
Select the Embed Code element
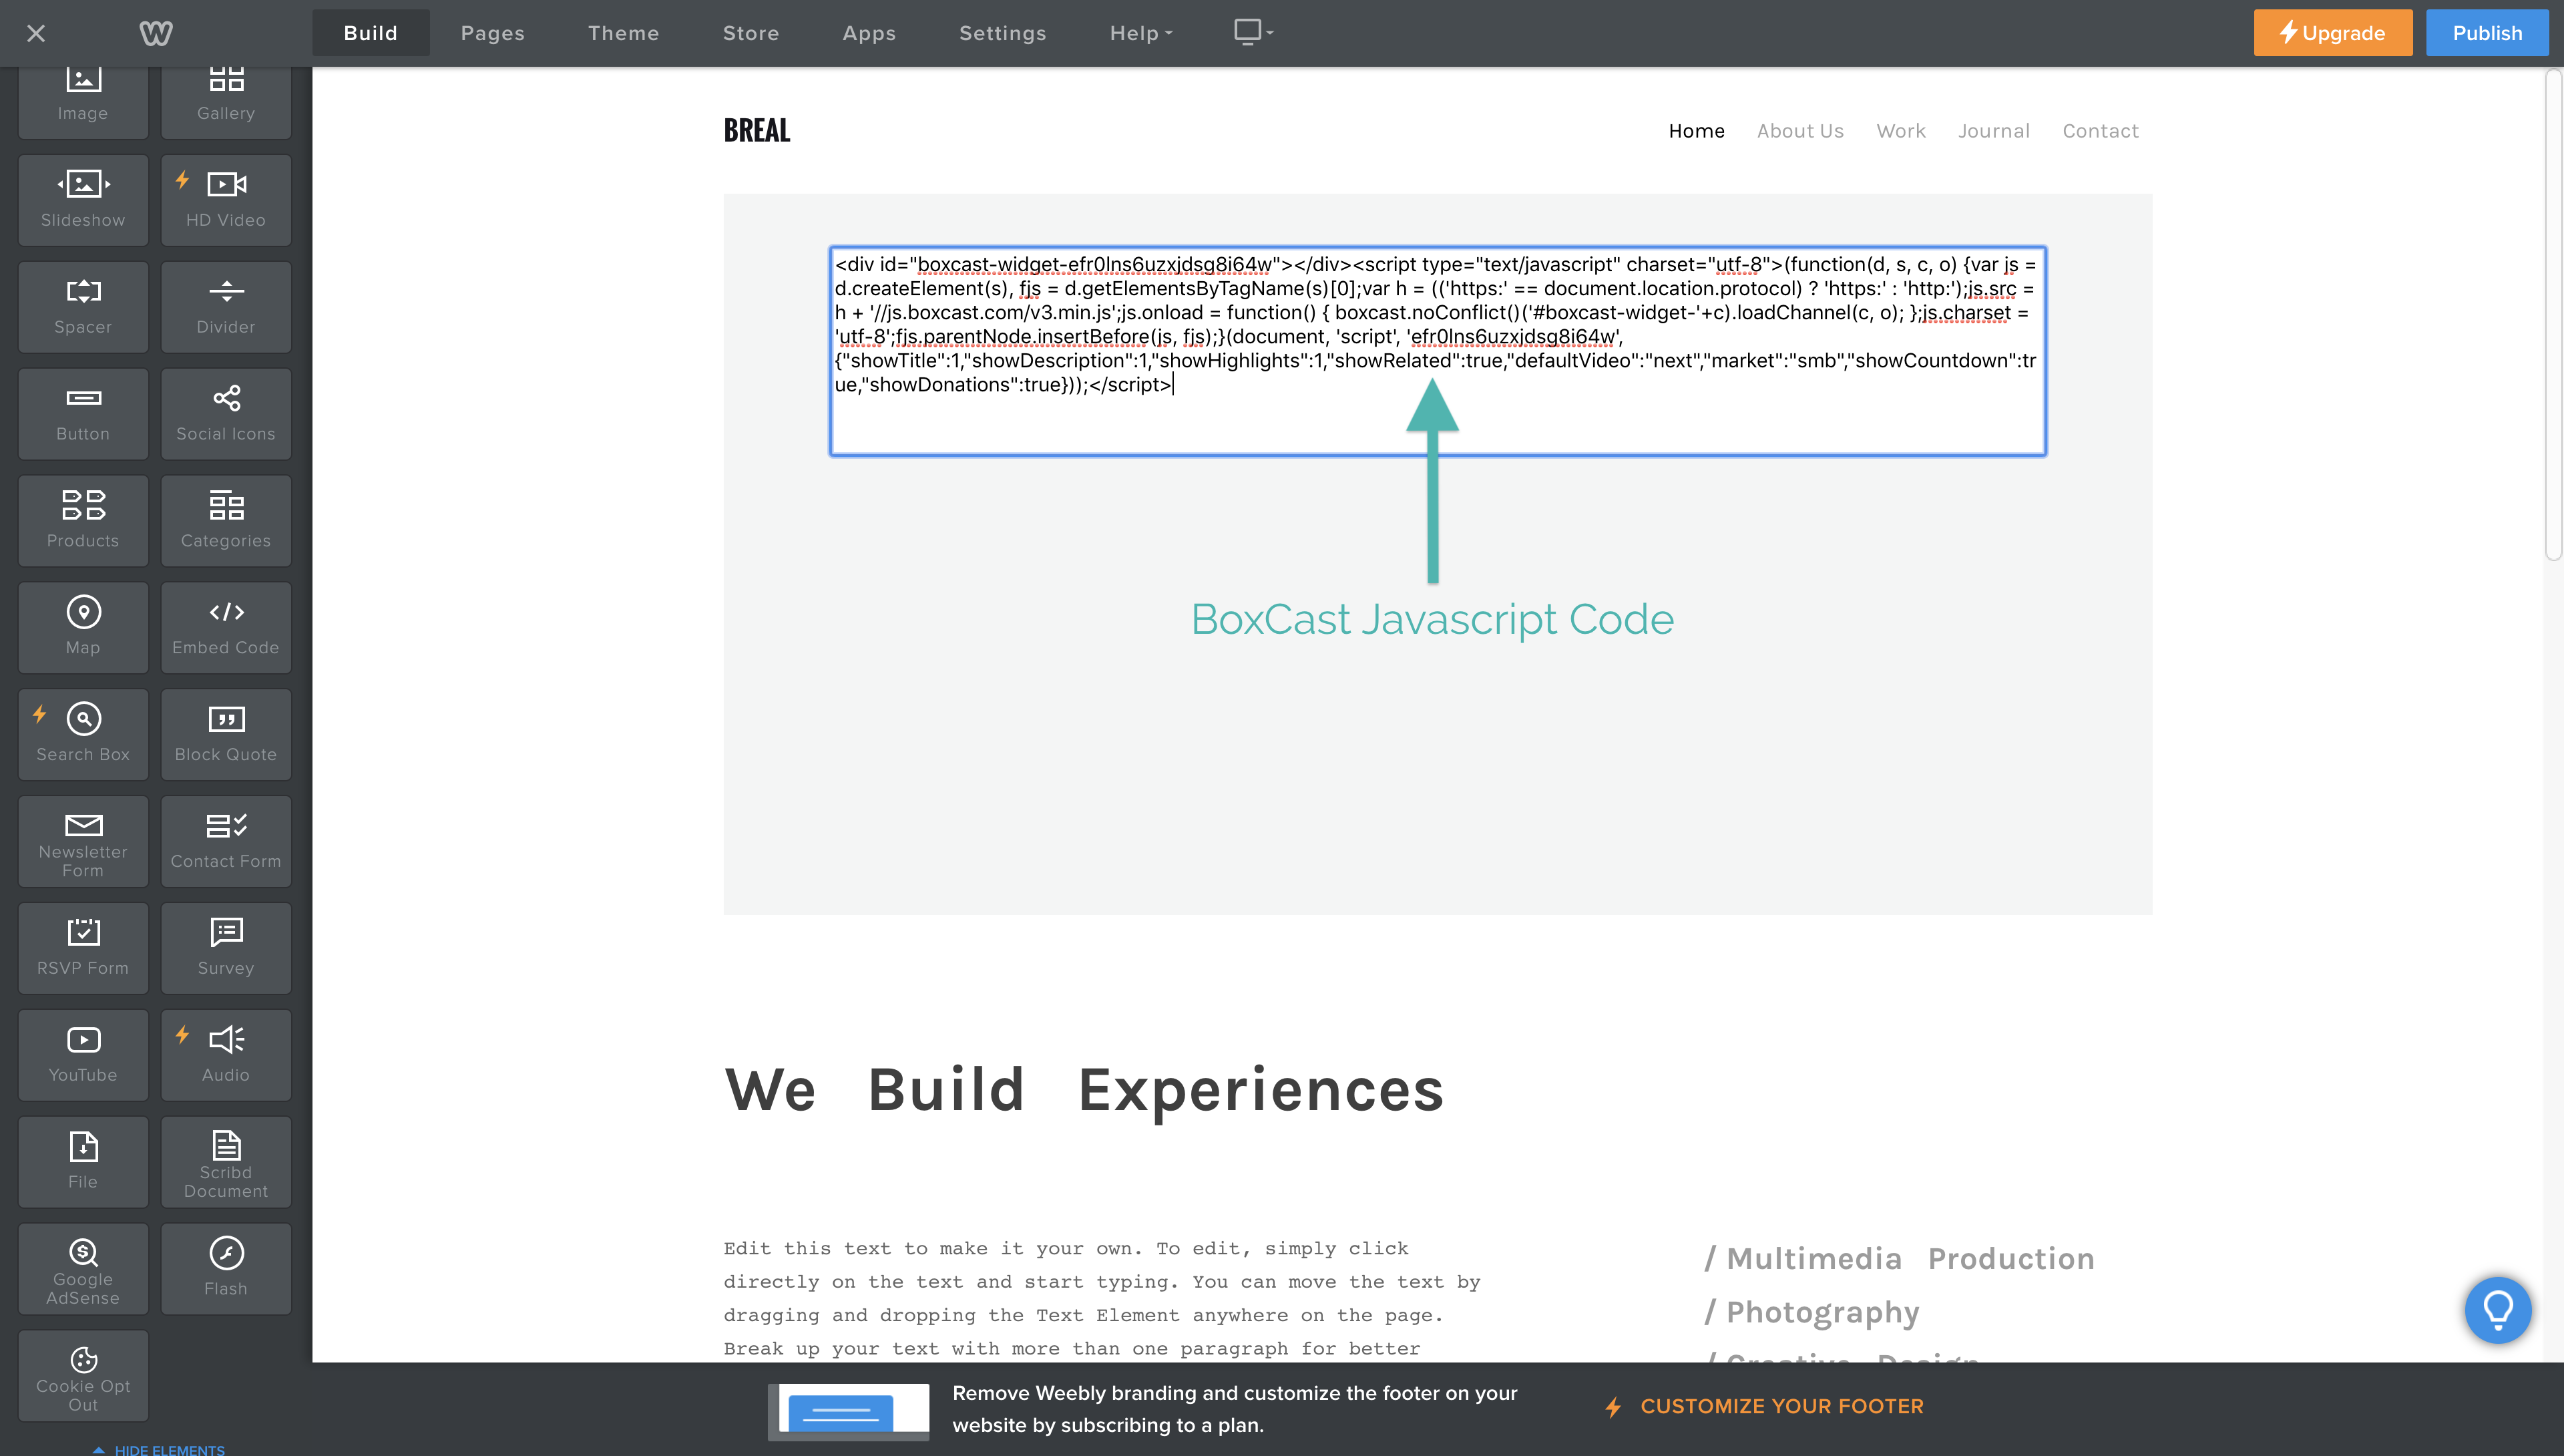click(226, 627)
